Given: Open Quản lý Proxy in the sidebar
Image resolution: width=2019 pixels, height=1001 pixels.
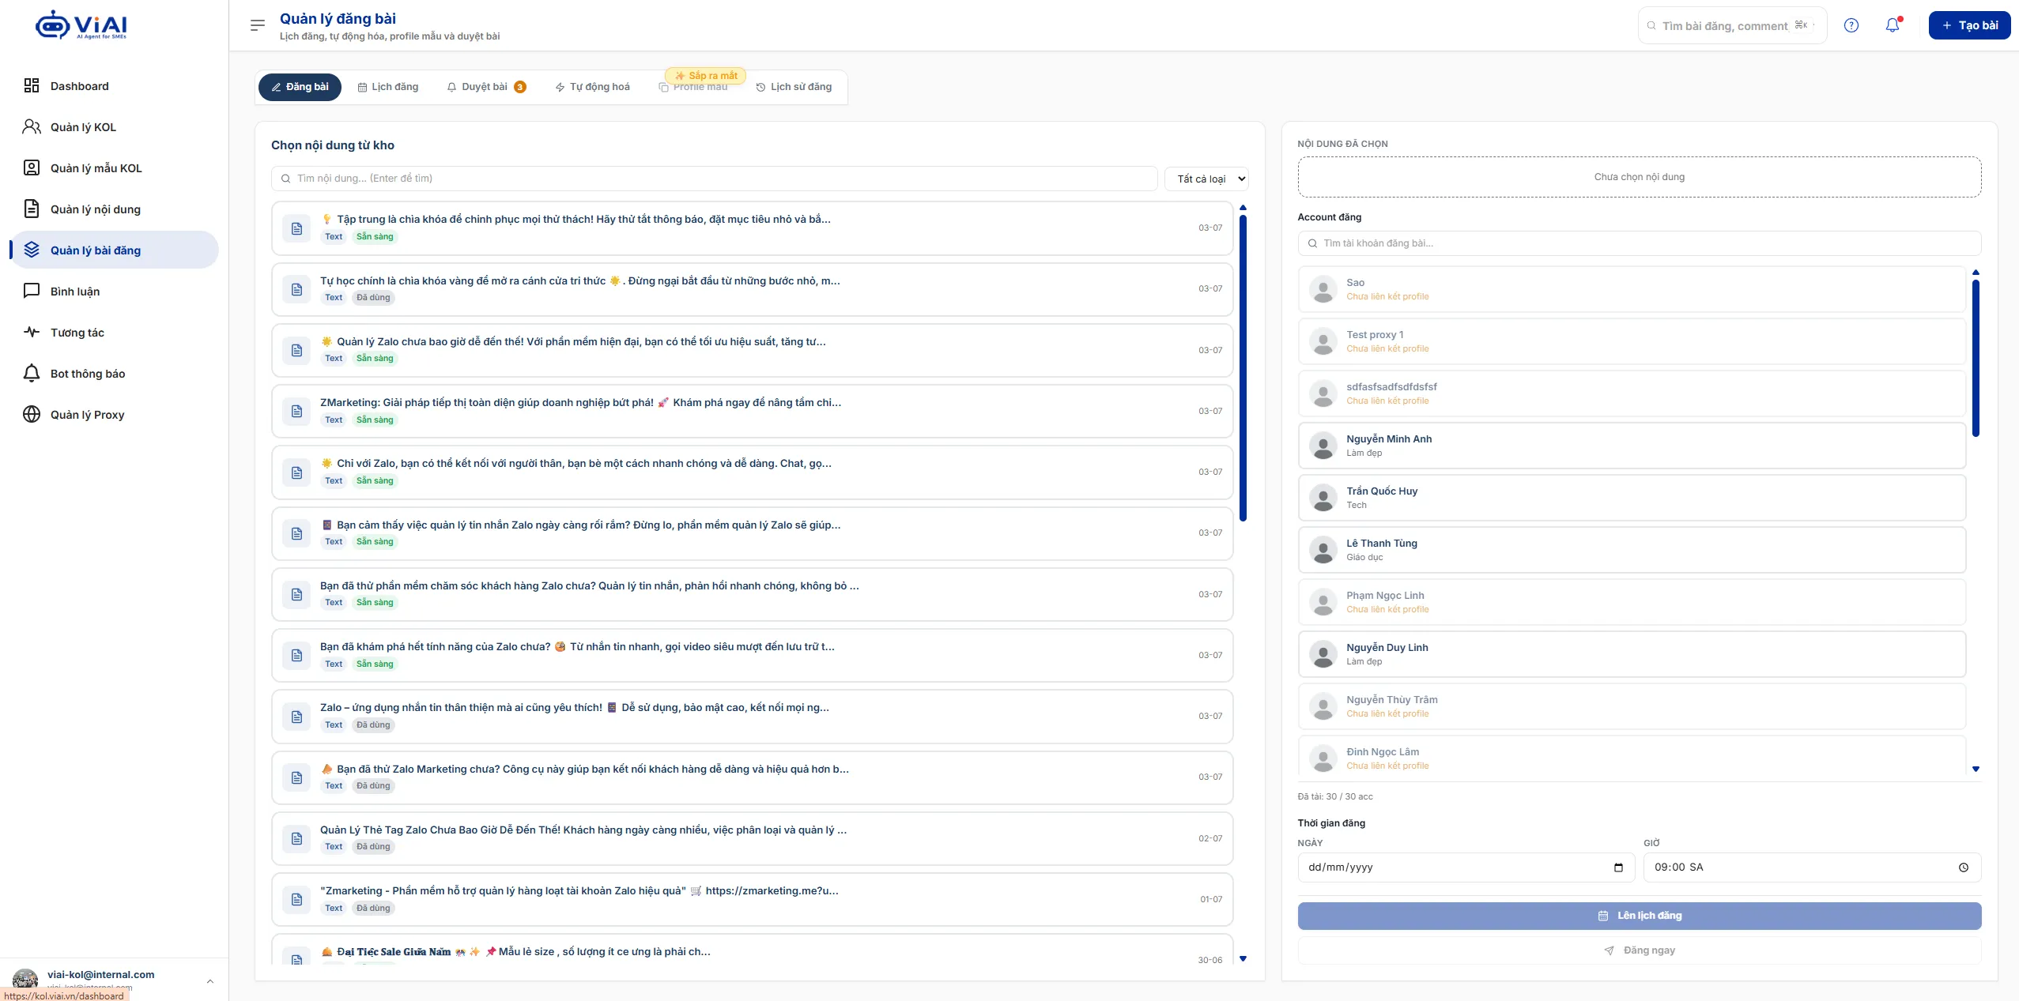Looking at the screenshot, I should point(114,415).
